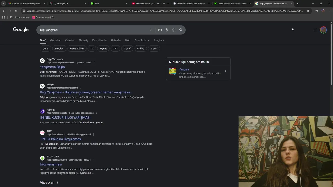Expand the Yarışma related result chevron
Viewport: 333px width, 187px height.
click(226, 71)
